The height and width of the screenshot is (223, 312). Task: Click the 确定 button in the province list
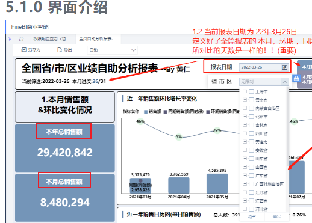click(276, 216)
